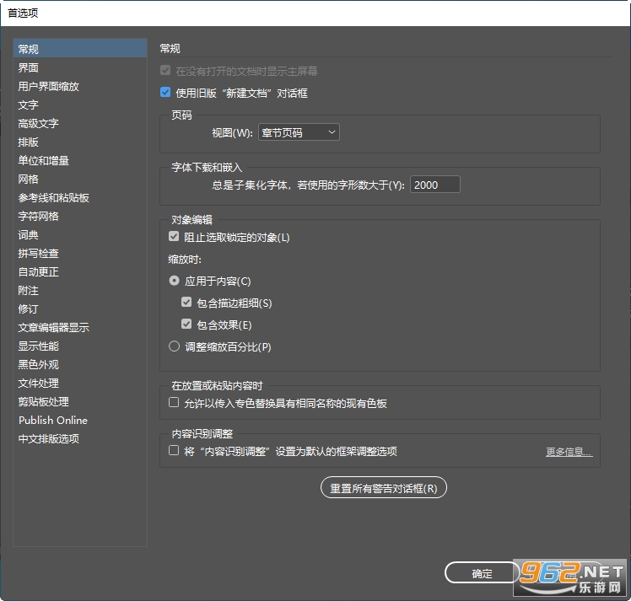Select 常规 category in sidebar
The width and height of the screenshot is (631, 601).
(80, 49)
